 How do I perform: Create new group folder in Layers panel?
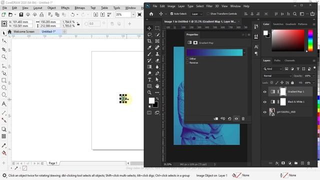coord(296,163)
